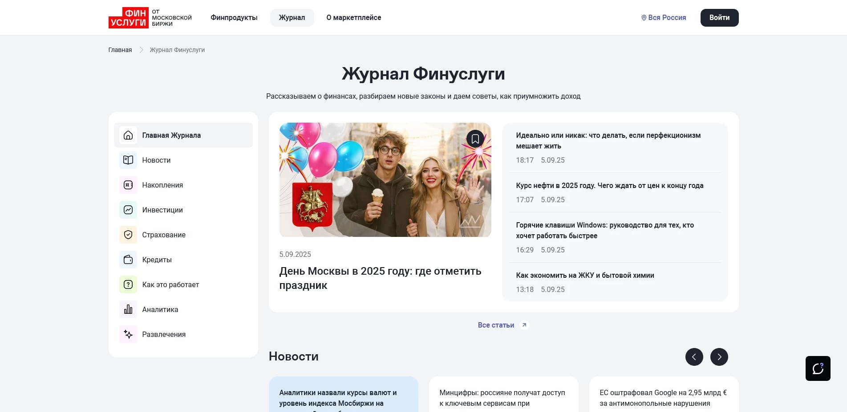Screen dimensions: 847x412
Task: Click the Как это работает question icon
Action: [x=128, y=284]
